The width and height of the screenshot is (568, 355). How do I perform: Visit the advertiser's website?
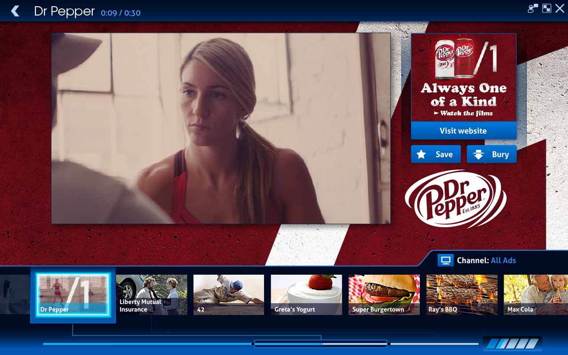(463, 130)
